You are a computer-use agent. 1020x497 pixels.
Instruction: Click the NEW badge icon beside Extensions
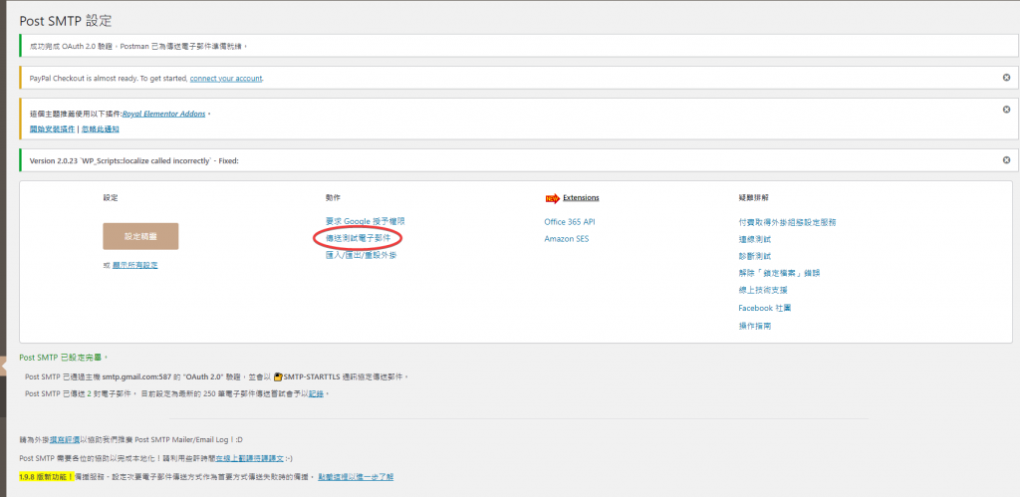(x=552, y=198)
